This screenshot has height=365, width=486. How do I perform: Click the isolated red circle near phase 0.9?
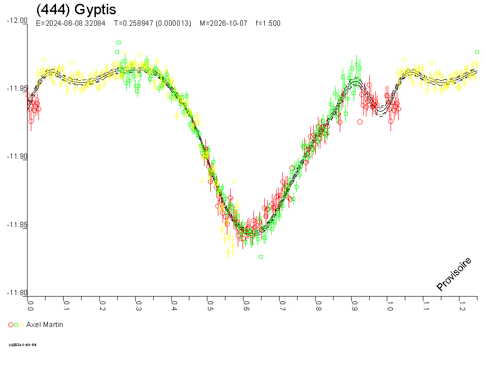click(360, 122)
